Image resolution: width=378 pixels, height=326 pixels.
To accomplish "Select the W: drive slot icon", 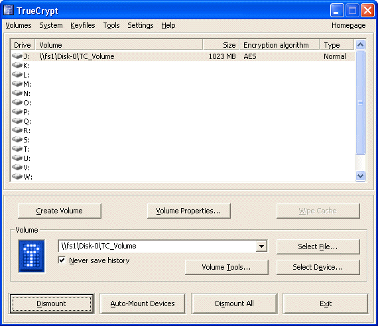I will (x=17, y=177).
